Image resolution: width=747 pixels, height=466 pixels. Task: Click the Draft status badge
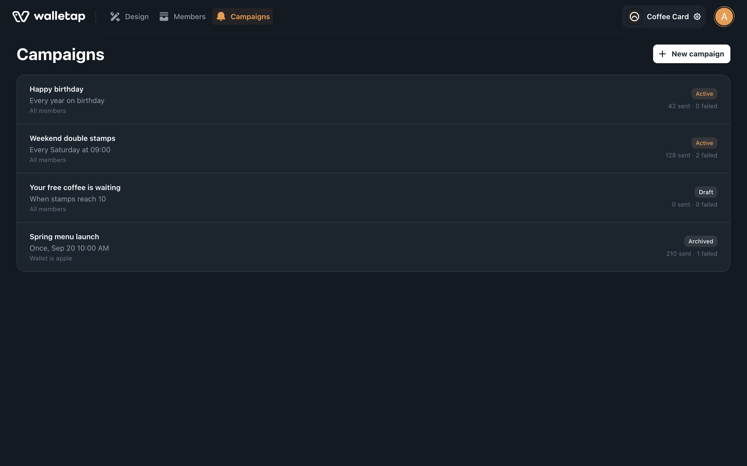pyautogui.click(x=706, y=192)
